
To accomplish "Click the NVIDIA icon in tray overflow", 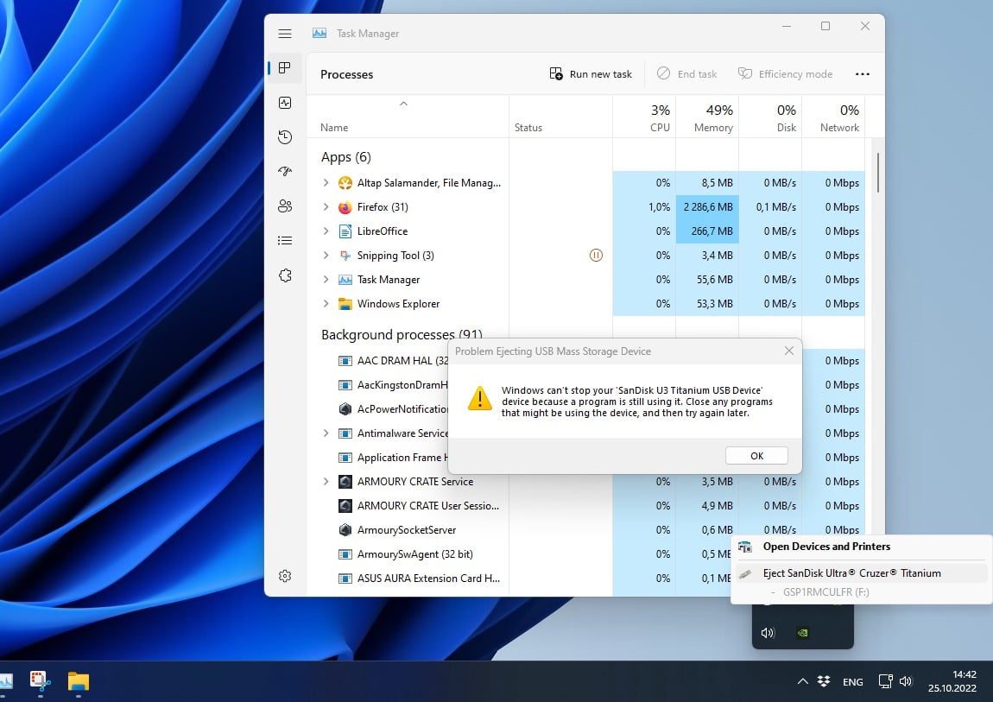I will [x=802, y=632].
